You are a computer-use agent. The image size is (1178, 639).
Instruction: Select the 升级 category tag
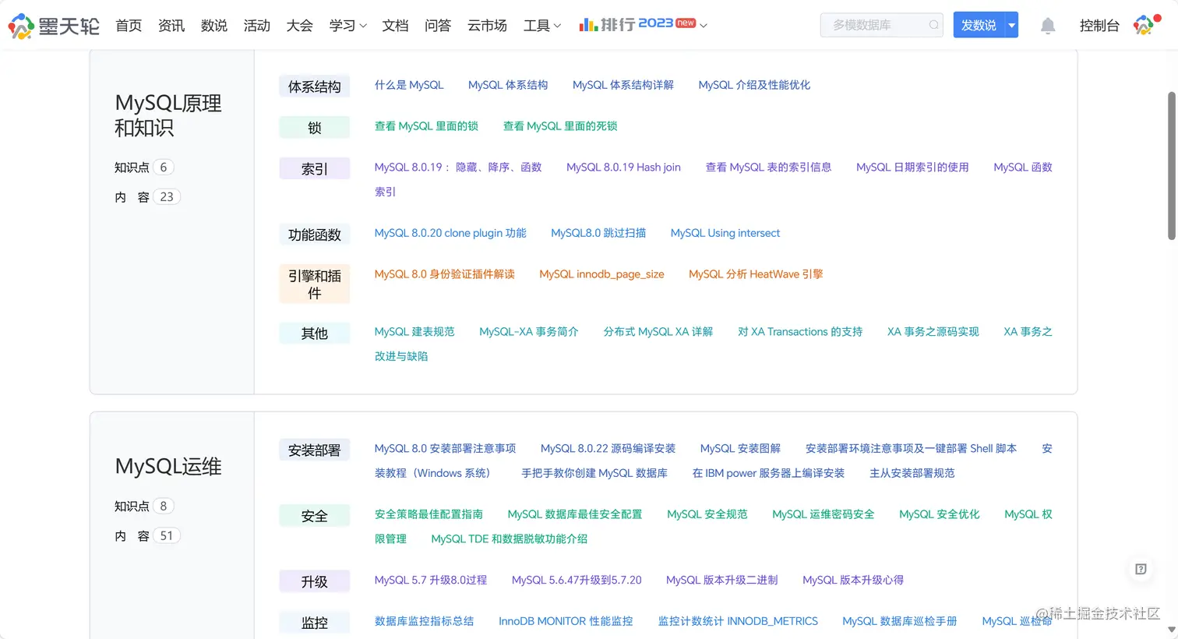click(315, 581)
